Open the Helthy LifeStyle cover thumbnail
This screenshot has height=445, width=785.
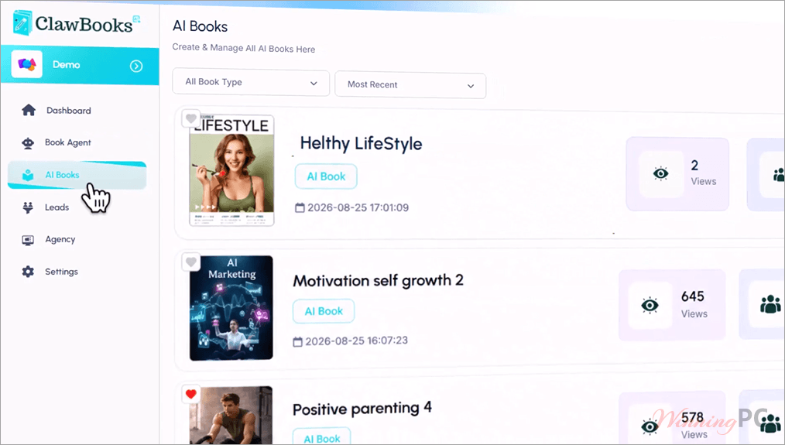[231, 170]
